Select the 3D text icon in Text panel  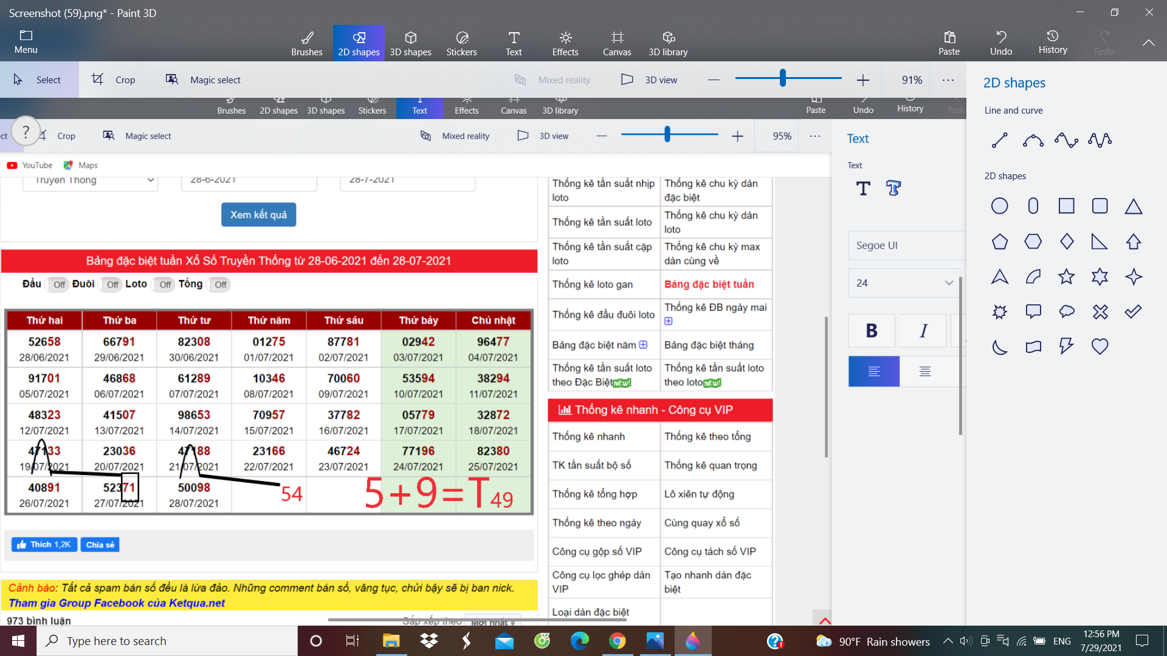(893, 188)
